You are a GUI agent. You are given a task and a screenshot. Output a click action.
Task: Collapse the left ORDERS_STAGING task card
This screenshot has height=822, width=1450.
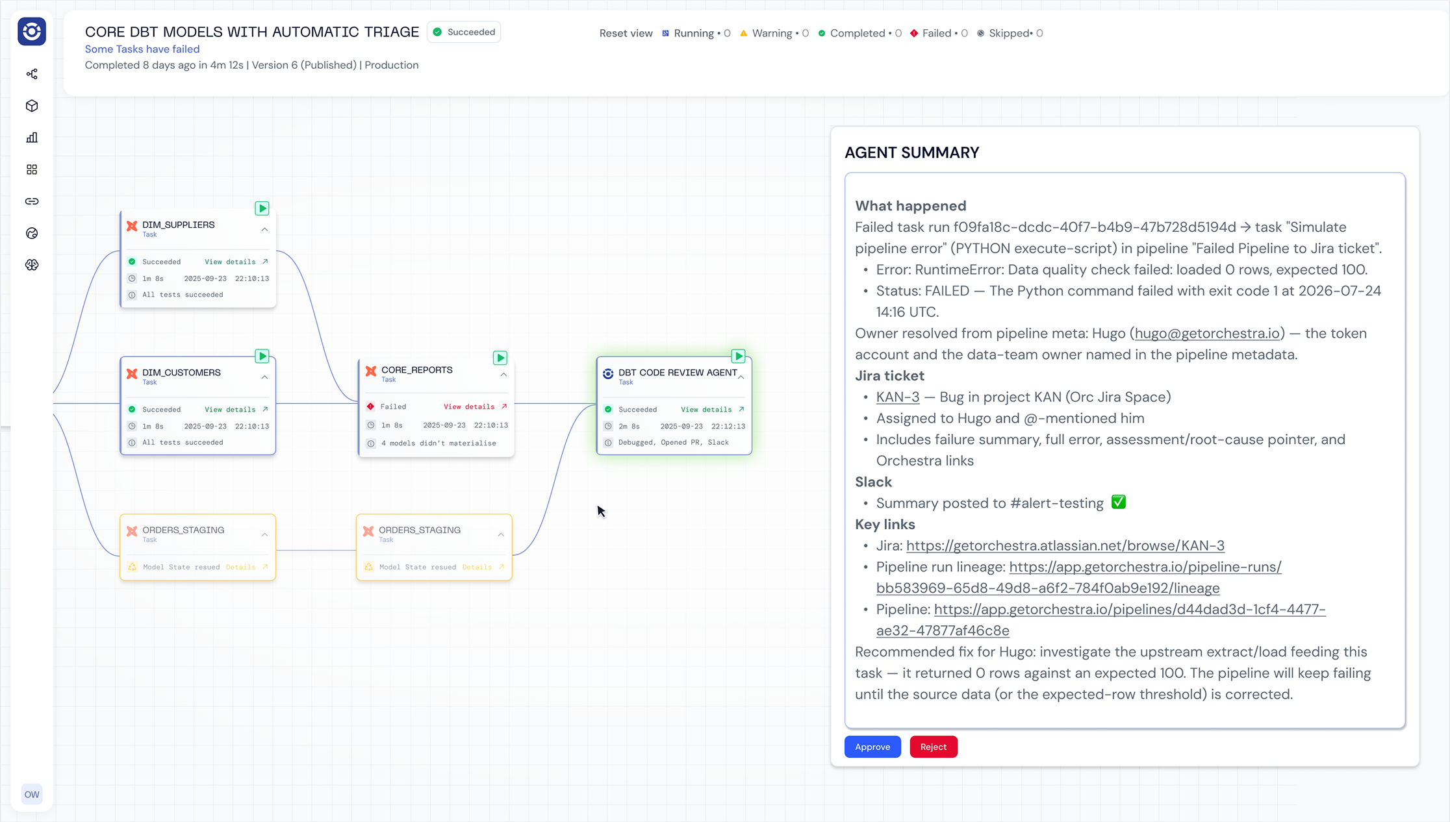pyautogui.click(x=264, y=535)
